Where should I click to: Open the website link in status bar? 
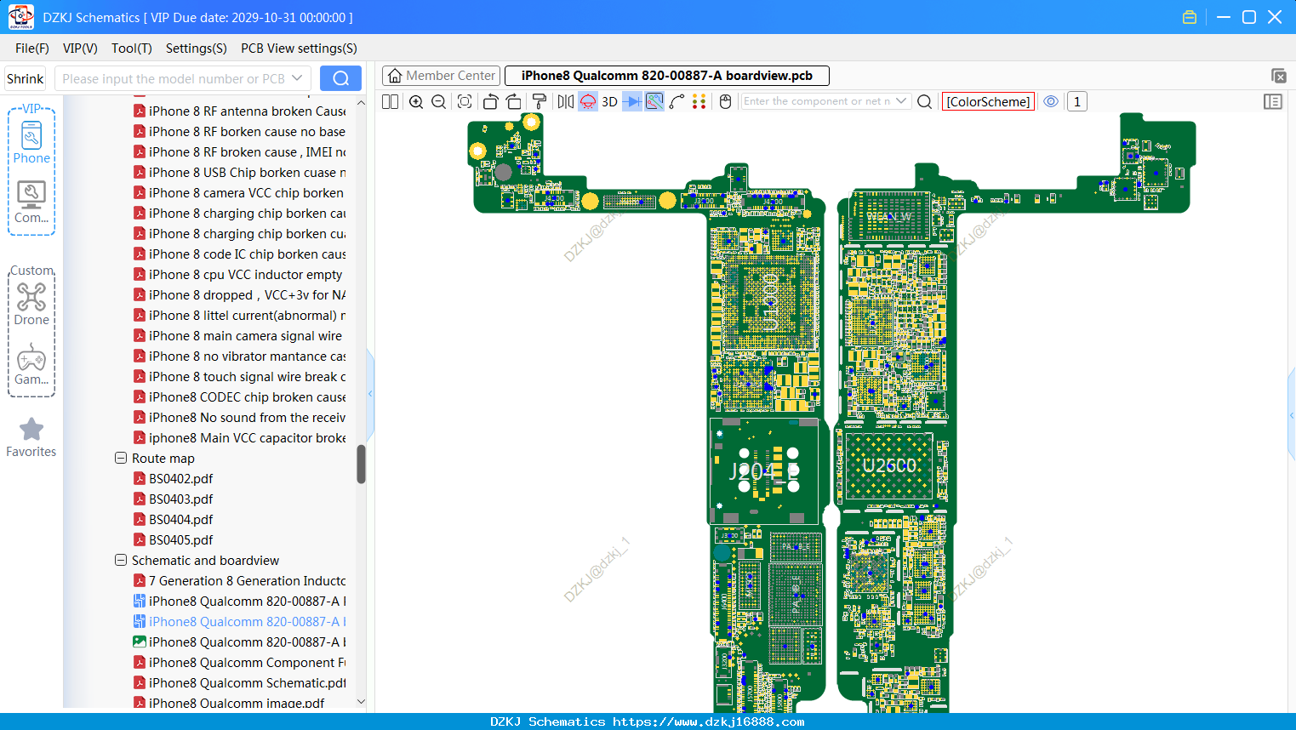(x=708, y=721)
